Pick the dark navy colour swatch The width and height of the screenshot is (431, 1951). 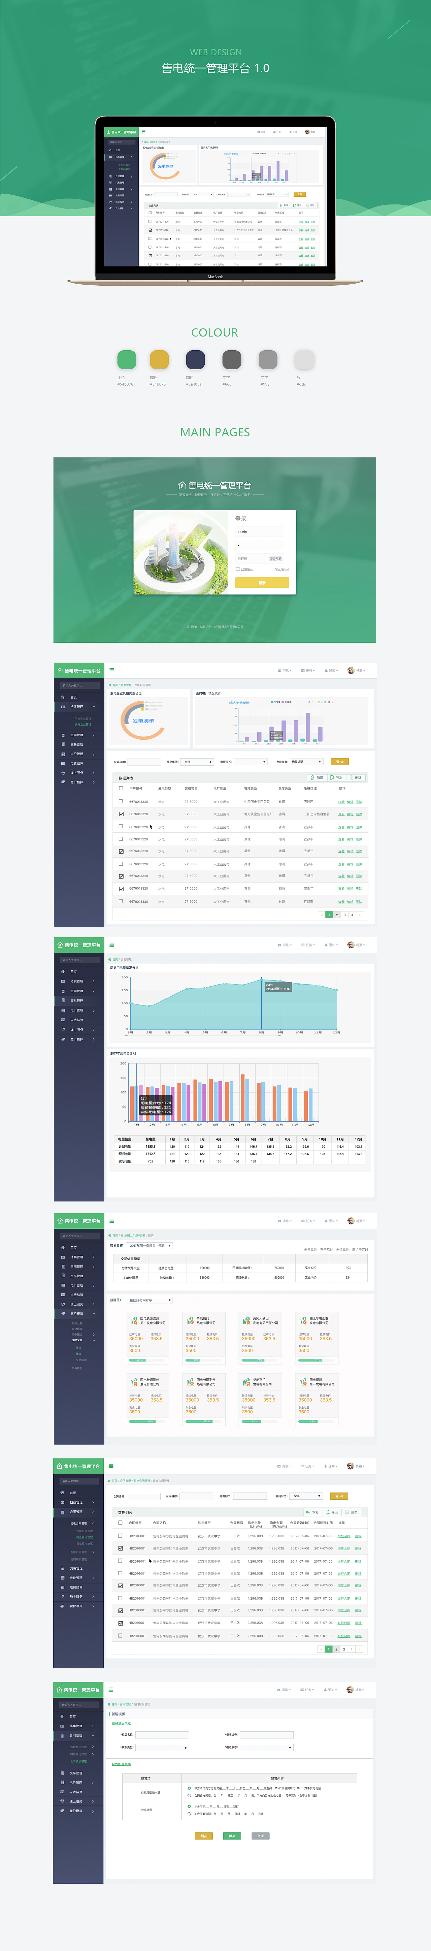click(195, 359)
